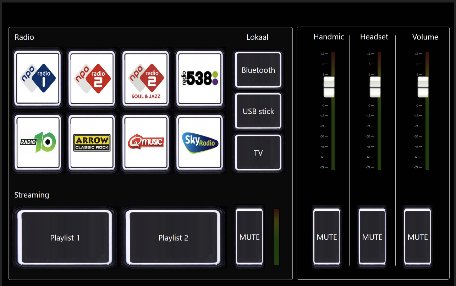Image resolution: width=456 pixels, height=286 pixels.
Task: Switch to the TV source
Action: coord(258,153)
